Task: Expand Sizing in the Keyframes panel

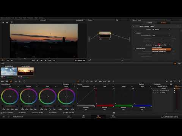Action: tap(160, 92)
